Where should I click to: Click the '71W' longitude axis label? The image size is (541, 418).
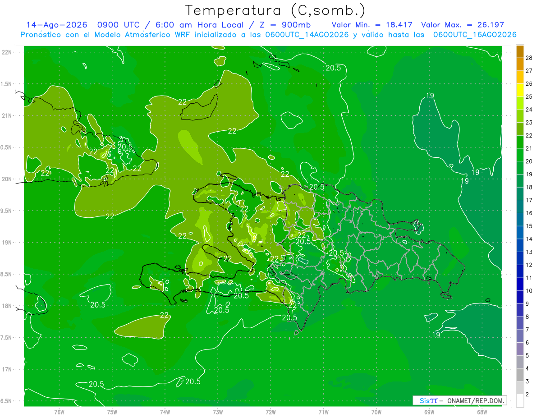(x=323, y=412)
